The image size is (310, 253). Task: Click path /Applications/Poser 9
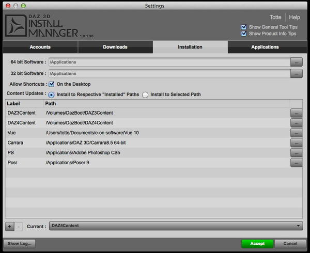coord(67,163)
